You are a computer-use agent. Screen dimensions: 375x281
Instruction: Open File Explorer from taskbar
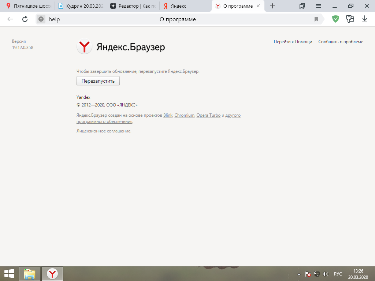pos(30,274)
